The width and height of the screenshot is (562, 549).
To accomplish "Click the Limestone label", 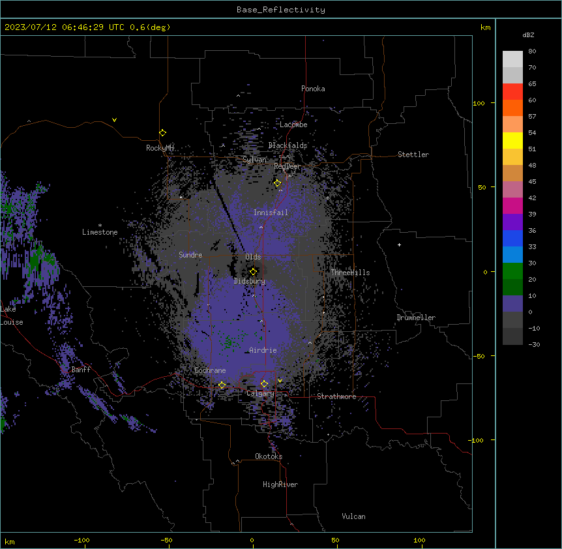I will tap(100, 232).
